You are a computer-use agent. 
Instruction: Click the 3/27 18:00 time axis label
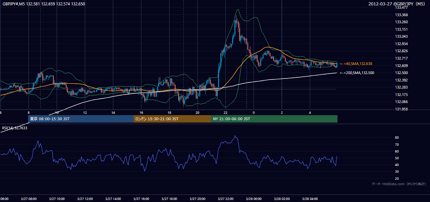coord(169,199)
